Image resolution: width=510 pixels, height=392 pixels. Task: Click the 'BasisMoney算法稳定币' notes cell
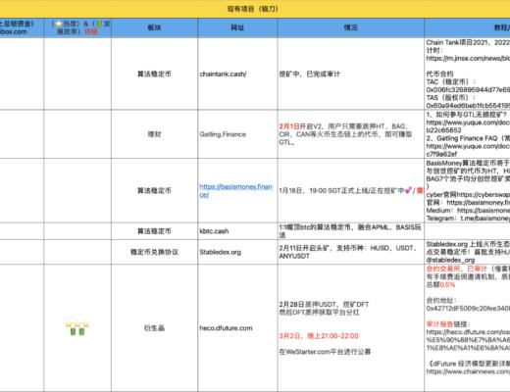467,190
